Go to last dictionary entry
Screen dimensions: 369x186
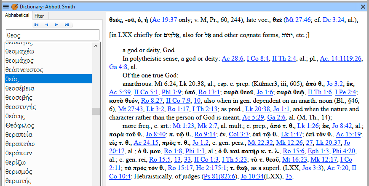67,25
